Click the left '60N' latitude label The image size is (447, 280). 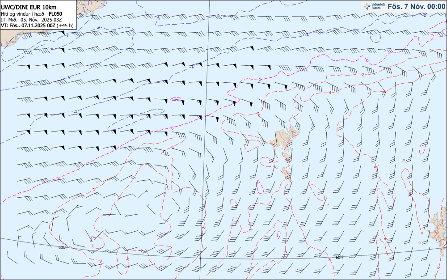(x=62, y=248)
